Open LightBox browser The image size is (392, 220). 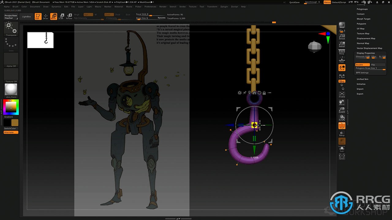(27, 16)
